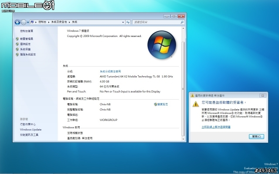Minimize the System control panel window

[167, 17]
